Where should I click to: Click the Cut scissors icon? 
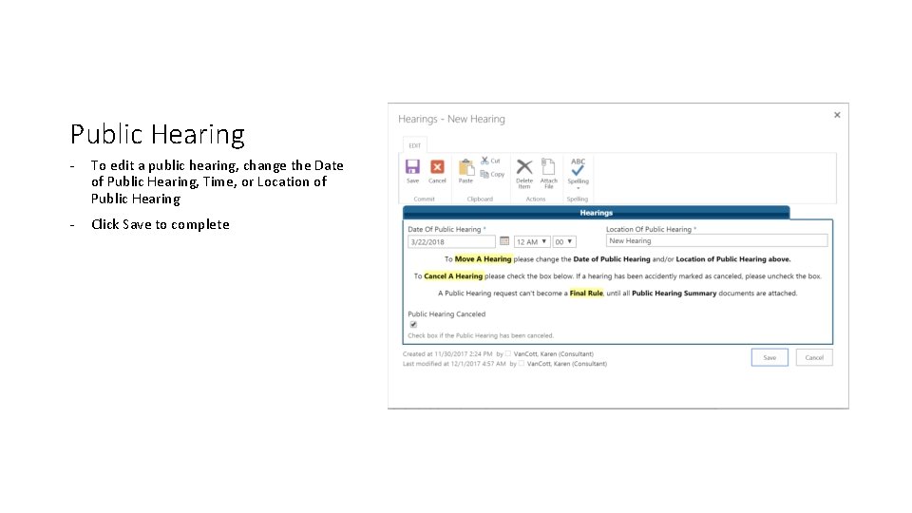[x=484, y=161]
